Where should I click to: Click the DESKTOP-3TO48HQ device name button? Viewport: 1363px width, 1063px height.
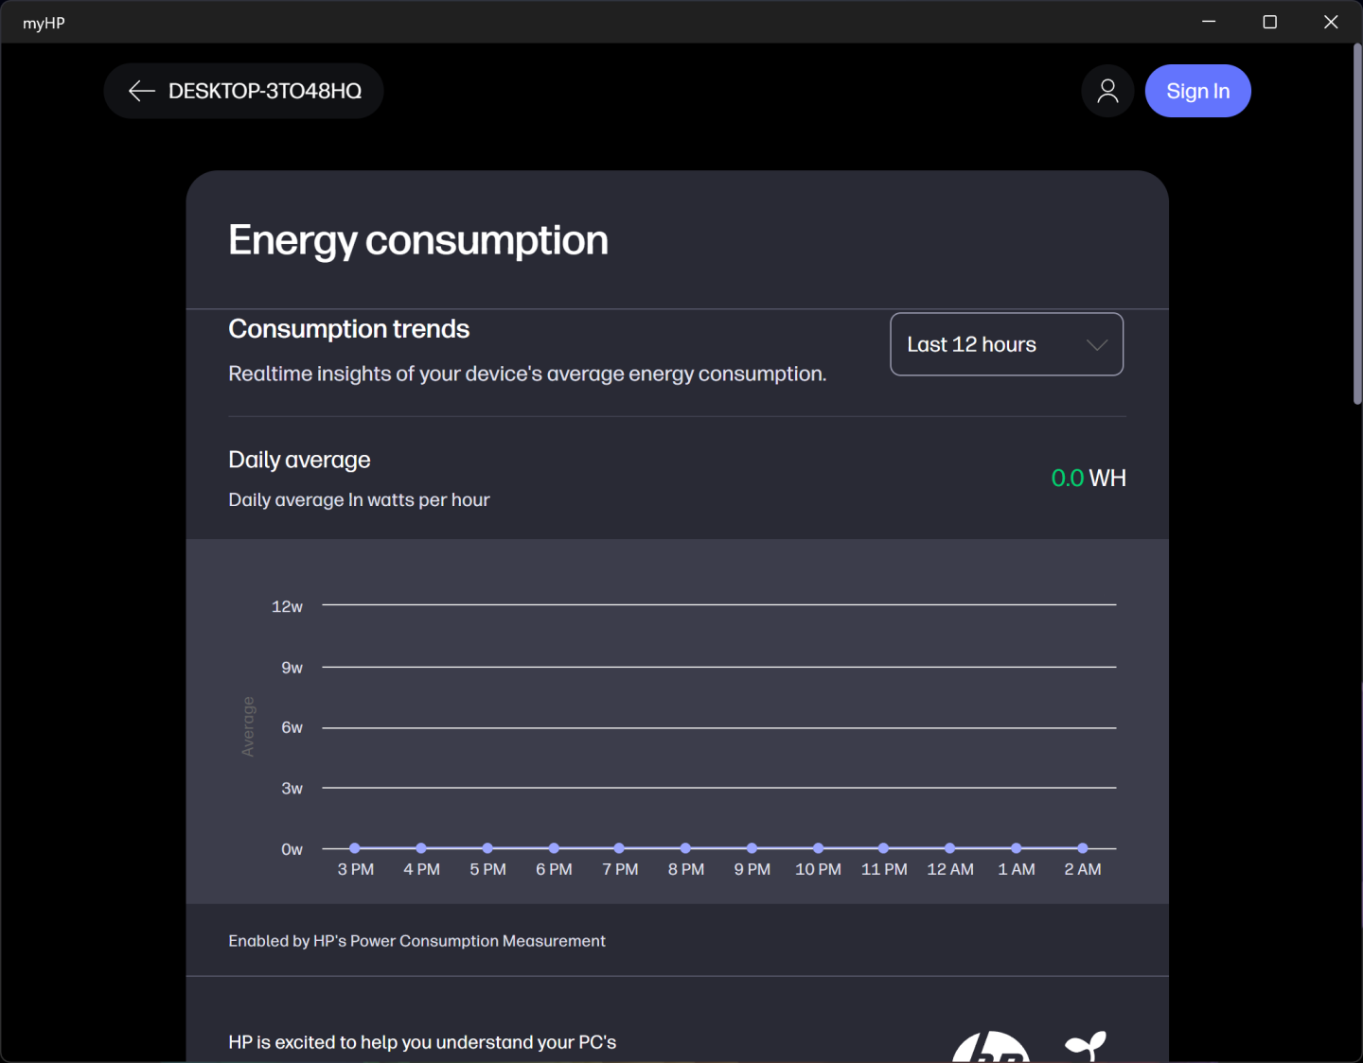point(264,91)
